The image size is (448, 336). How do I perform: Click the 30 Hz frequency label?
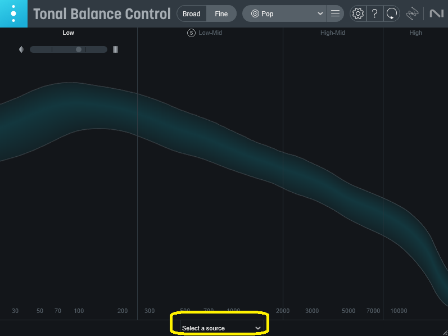[x=15, y=311]
